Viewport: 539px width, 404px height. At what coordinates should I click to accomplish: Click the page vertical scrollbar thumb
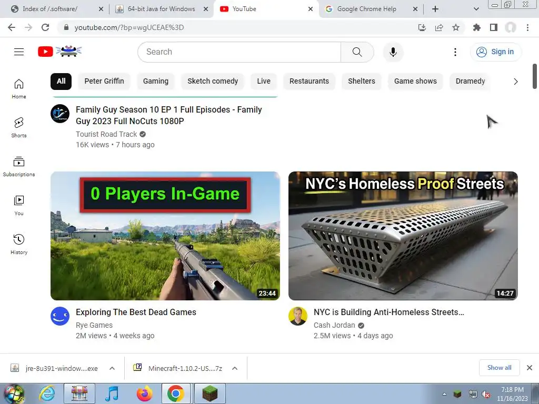[x=535, y=76]
